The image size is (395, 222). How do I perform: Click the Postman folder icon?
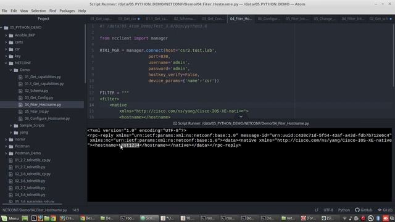coord(11,146)
